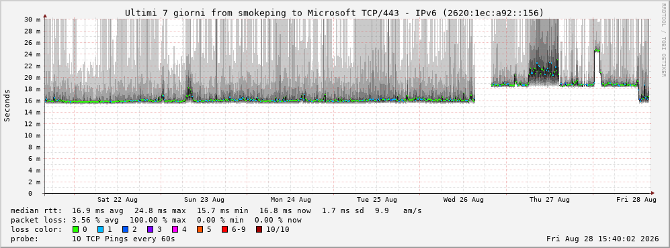670x248 pixels.
Task: Click the graph title text
Action: click(x=335, y=13)
